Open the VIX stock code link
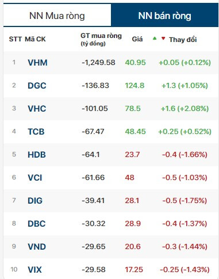This screenshot has height=279, width=219. tap(34, 270)
